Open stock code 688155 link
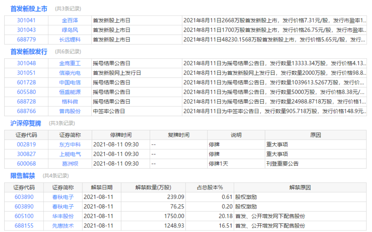Screen dimensions: 372x232 click(x=24, y=226)
